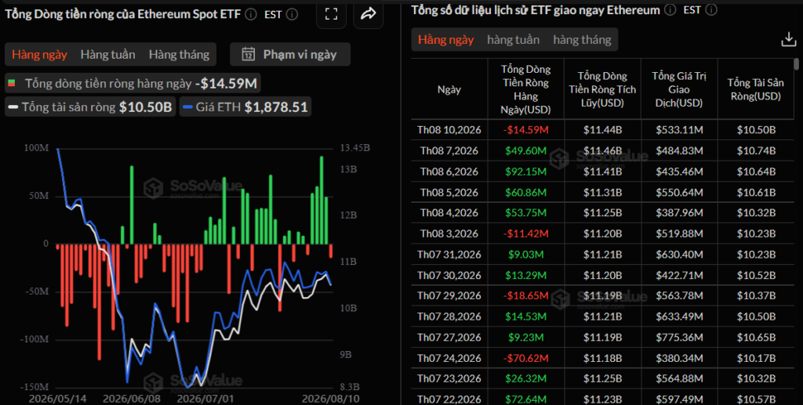Click white line swatch of net assets legend
The width and height of the screenshot is (803, 405).
pos(13,107)
